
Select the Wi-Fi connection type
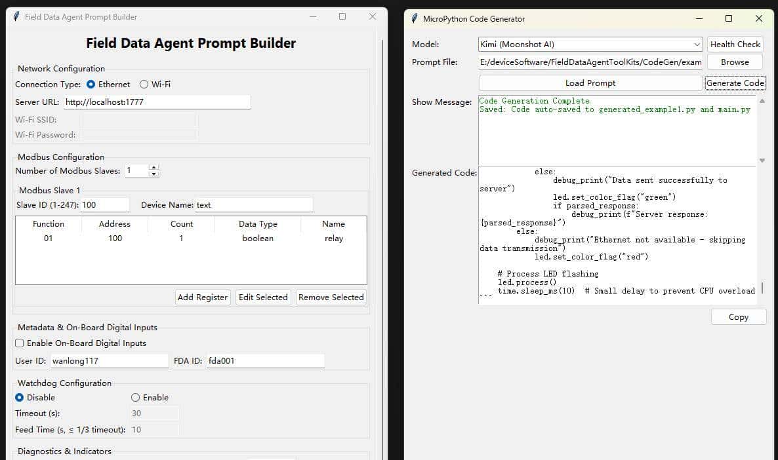[x=144, y=85]
